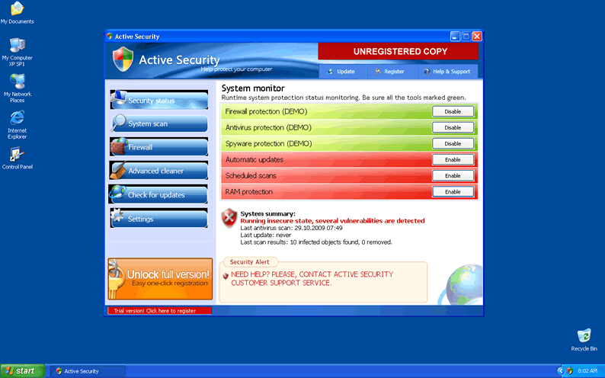
Task: Enable RAM protection
Action: (x=453, y=191)
